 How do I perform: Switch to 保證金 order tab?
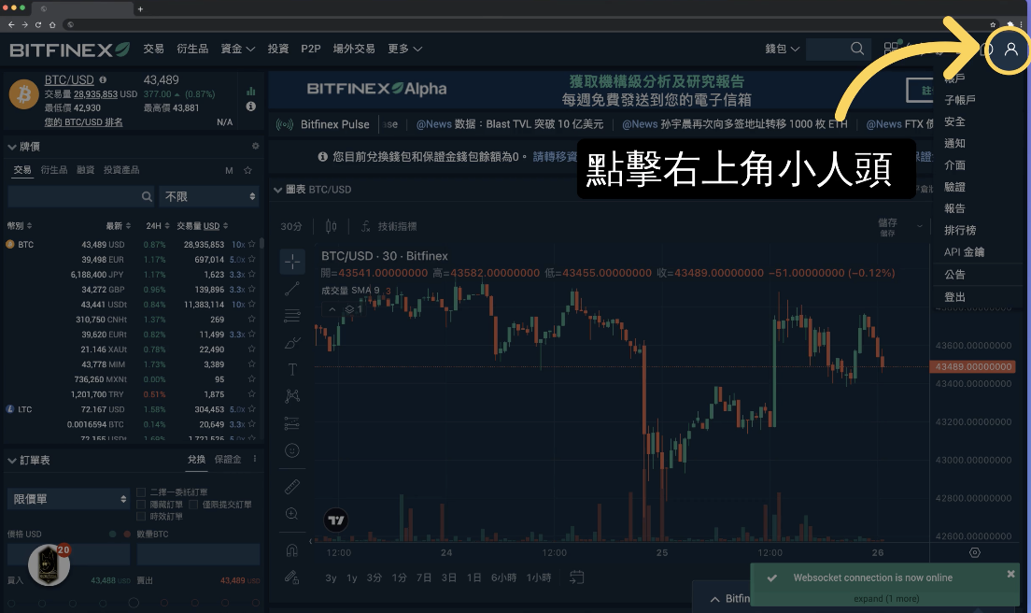coord(228,459)
